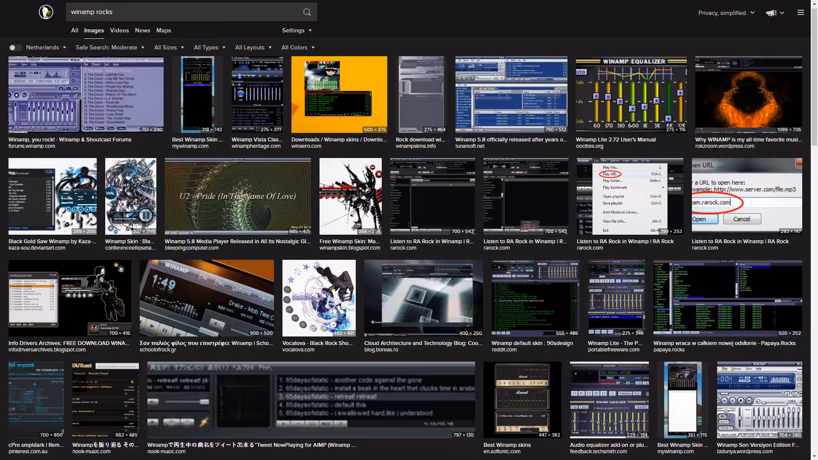This screenshot has width=818, height=460.
Task: Switch to the Maps tab
Action: pyautogui.click(x=164, y=30)
